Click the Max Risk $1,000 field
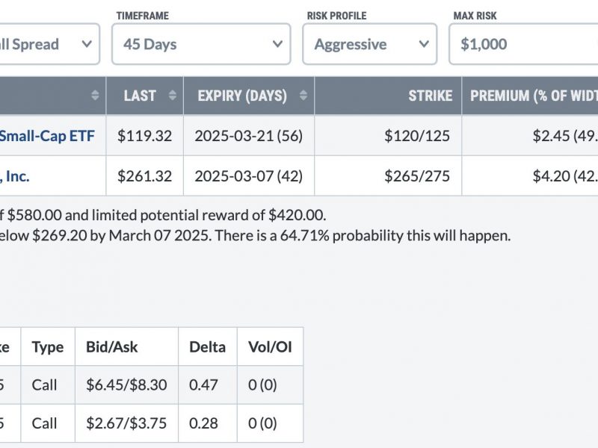 point(524,44)
